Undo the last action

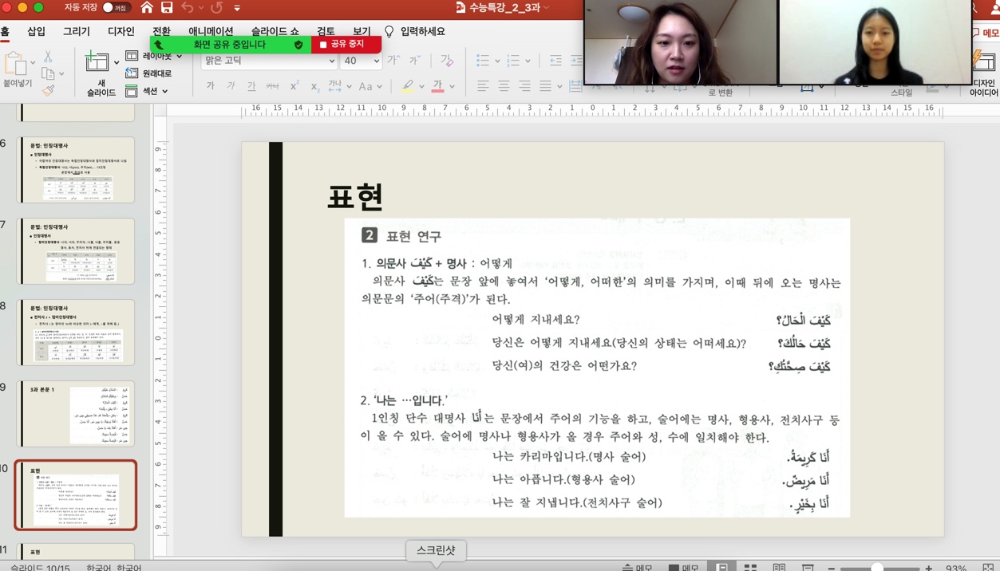pyautogui.click(x=187, y=8)
